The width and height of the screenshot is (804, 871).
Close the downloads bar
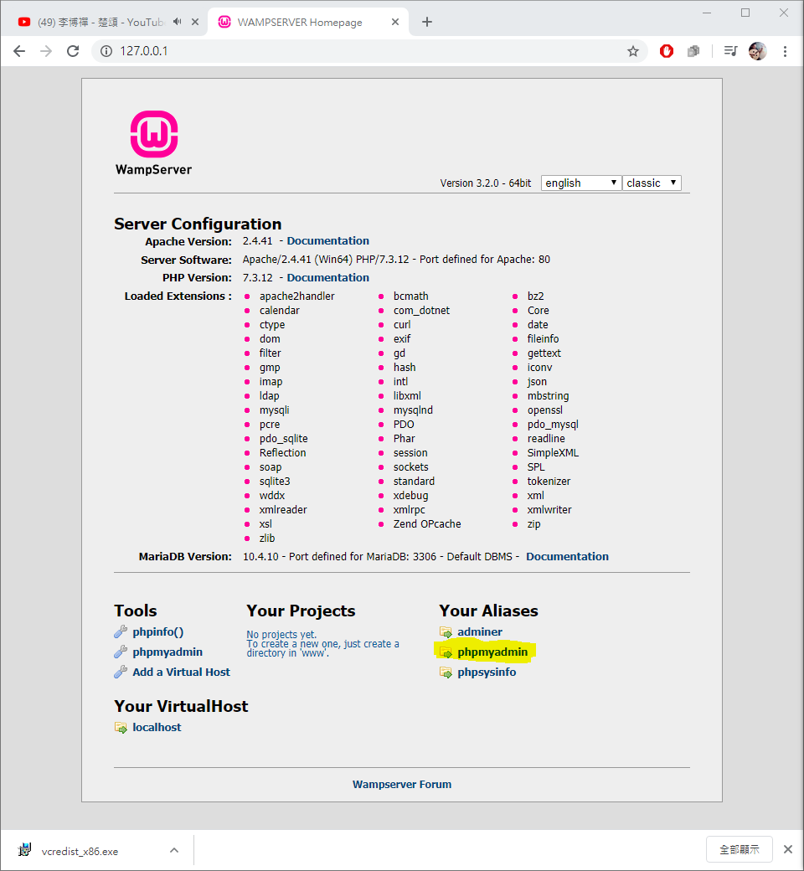coord(788,849)
